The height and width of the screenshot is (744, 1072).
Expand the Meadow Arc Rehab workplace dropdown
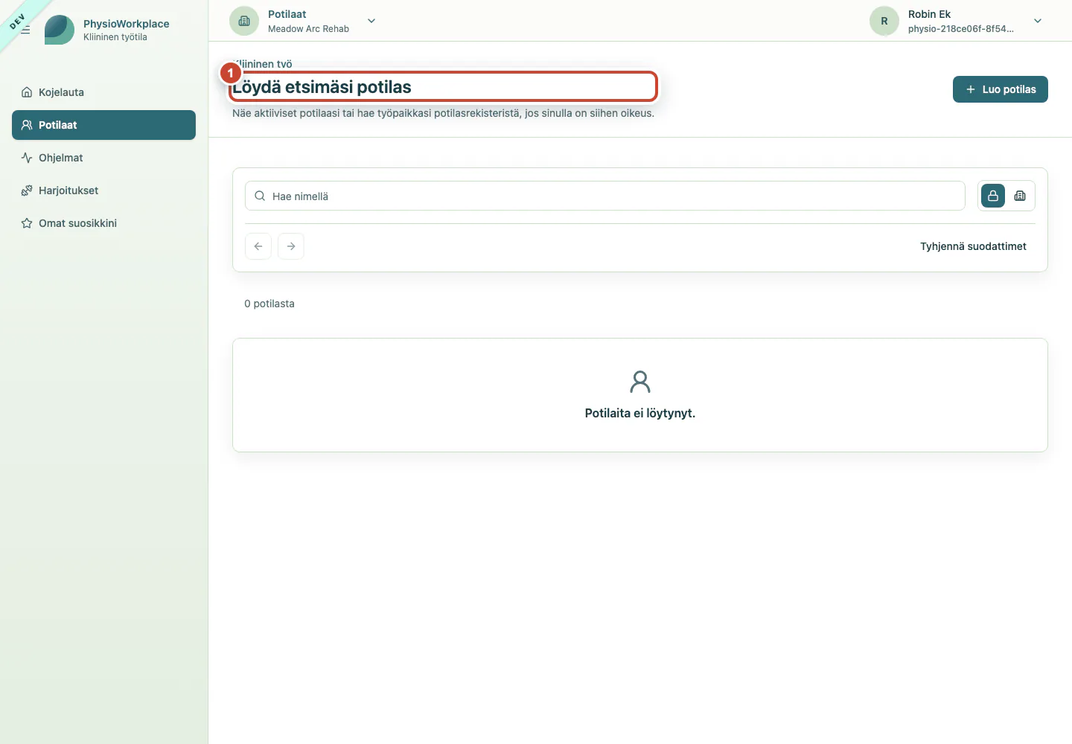371,21
